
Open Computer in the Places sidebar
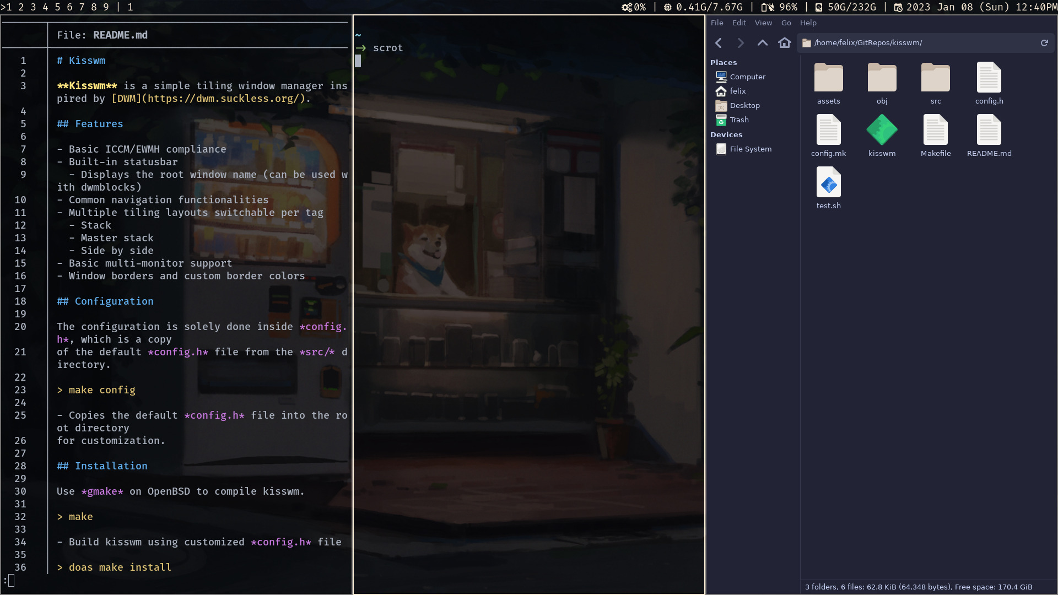747,77
